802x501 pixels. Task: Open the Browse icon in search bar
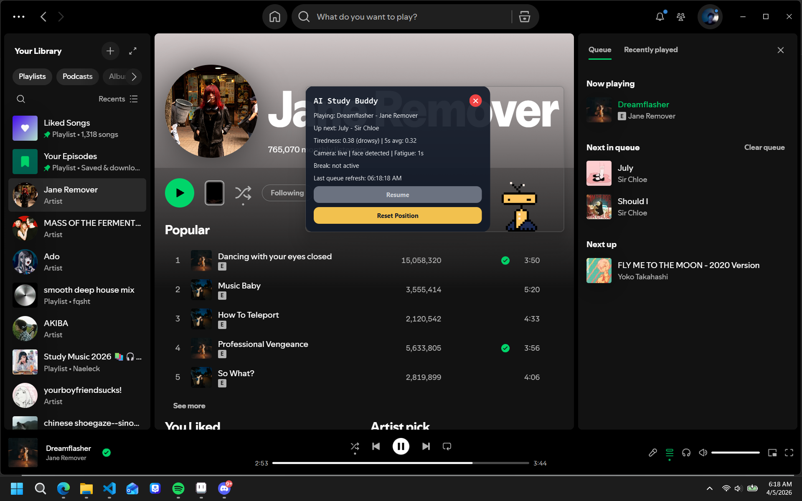click(524, 17)
